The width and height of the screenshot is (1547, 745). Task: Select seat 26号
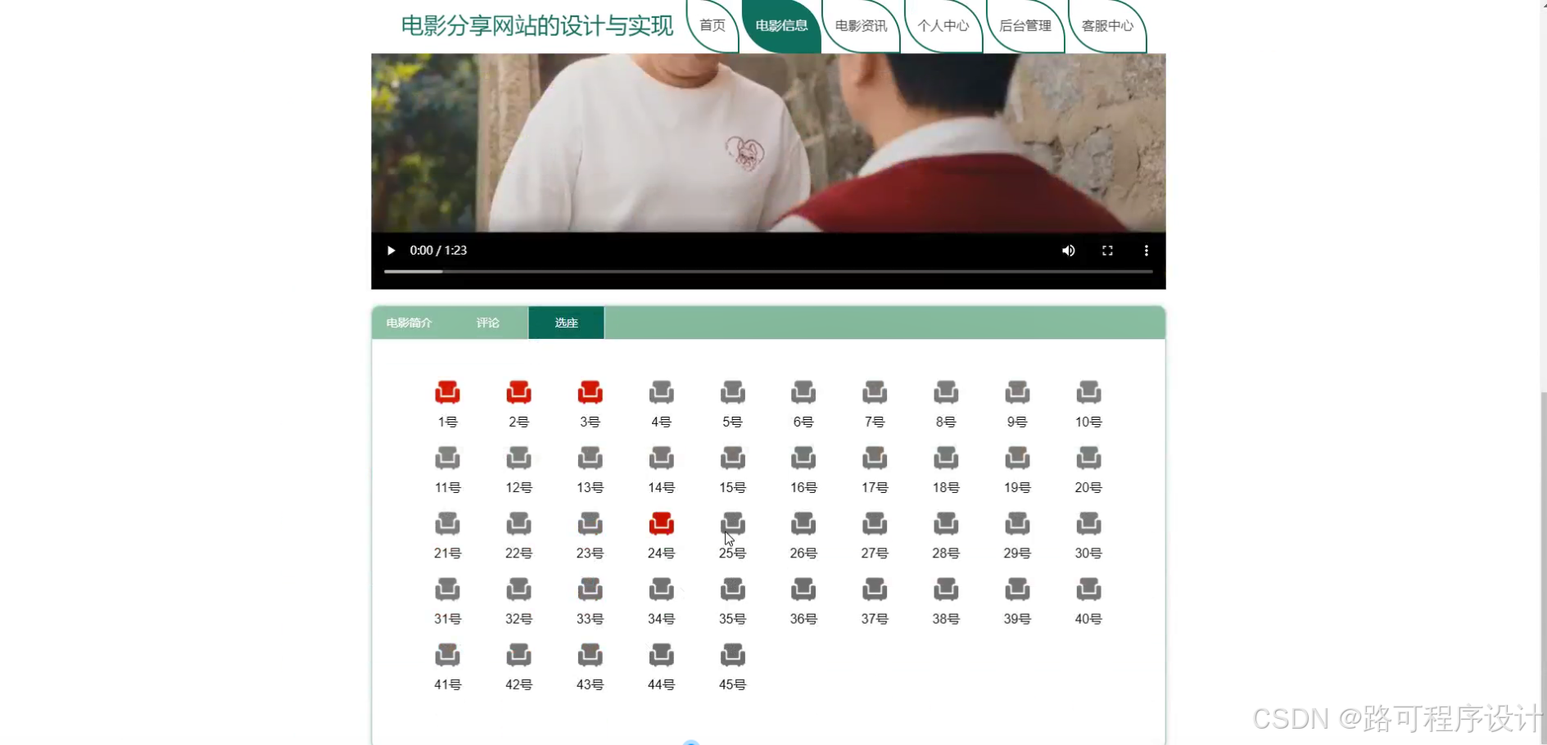click(x=803, y=523)
